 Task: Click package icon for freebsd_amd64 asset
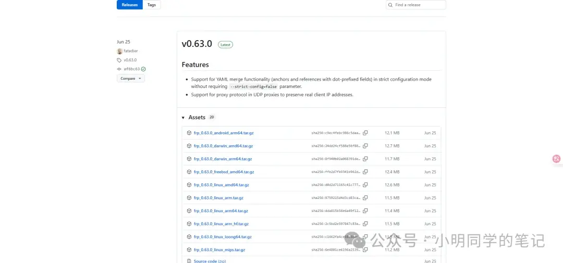189,172
